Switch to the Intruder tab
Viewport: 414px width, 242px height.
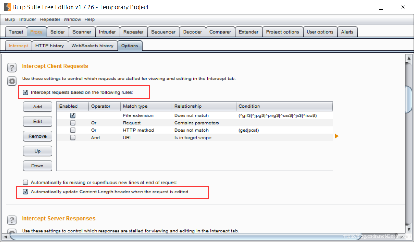[x=107, y=32]
